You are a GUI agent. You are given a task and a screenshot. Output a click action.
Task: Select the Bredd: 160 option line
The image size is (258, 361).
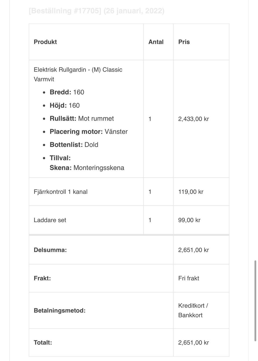67,92
